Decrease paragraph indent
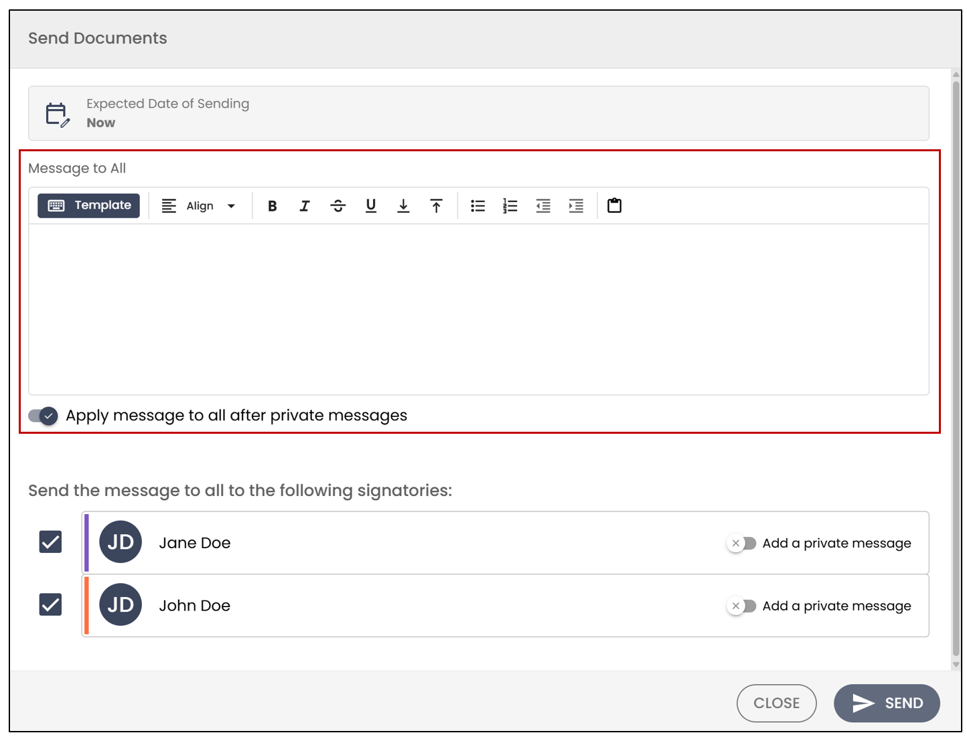 pyautogui.click(x=543, y=206)
